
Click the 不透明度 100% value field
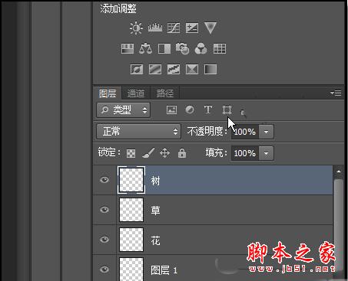coord(245,132)
